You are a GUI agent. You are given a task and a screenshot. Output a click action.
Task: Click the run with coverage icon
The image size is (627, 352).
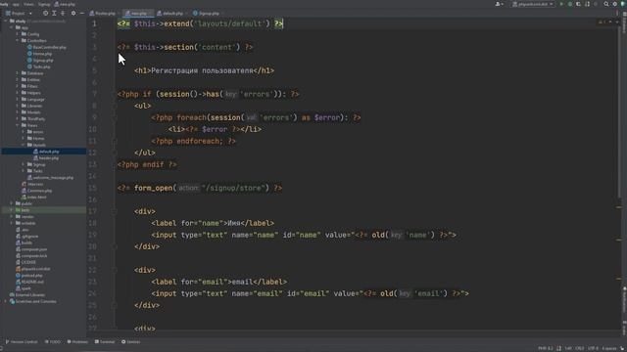[578, 4]
